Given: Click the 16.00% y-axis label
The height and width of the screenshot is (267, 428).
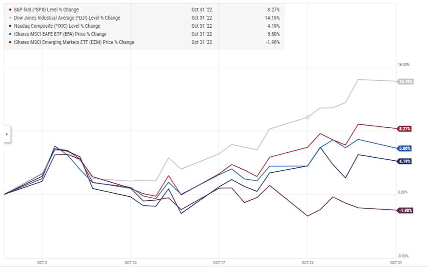Looking at the screenshot, I should pyautogui.click(x=403, y=65).
